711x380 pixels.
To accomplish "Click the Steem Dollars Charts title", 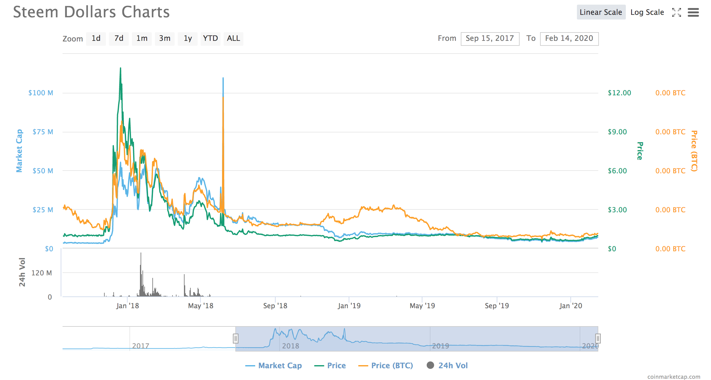I will click(91, 12).
